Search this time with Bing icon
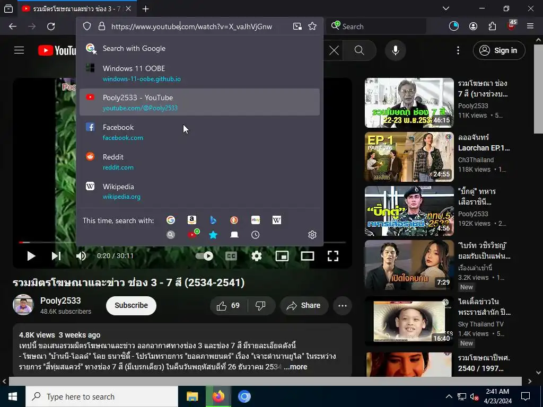Viewport: 543px width, 407px height. (x=213, y=220)
